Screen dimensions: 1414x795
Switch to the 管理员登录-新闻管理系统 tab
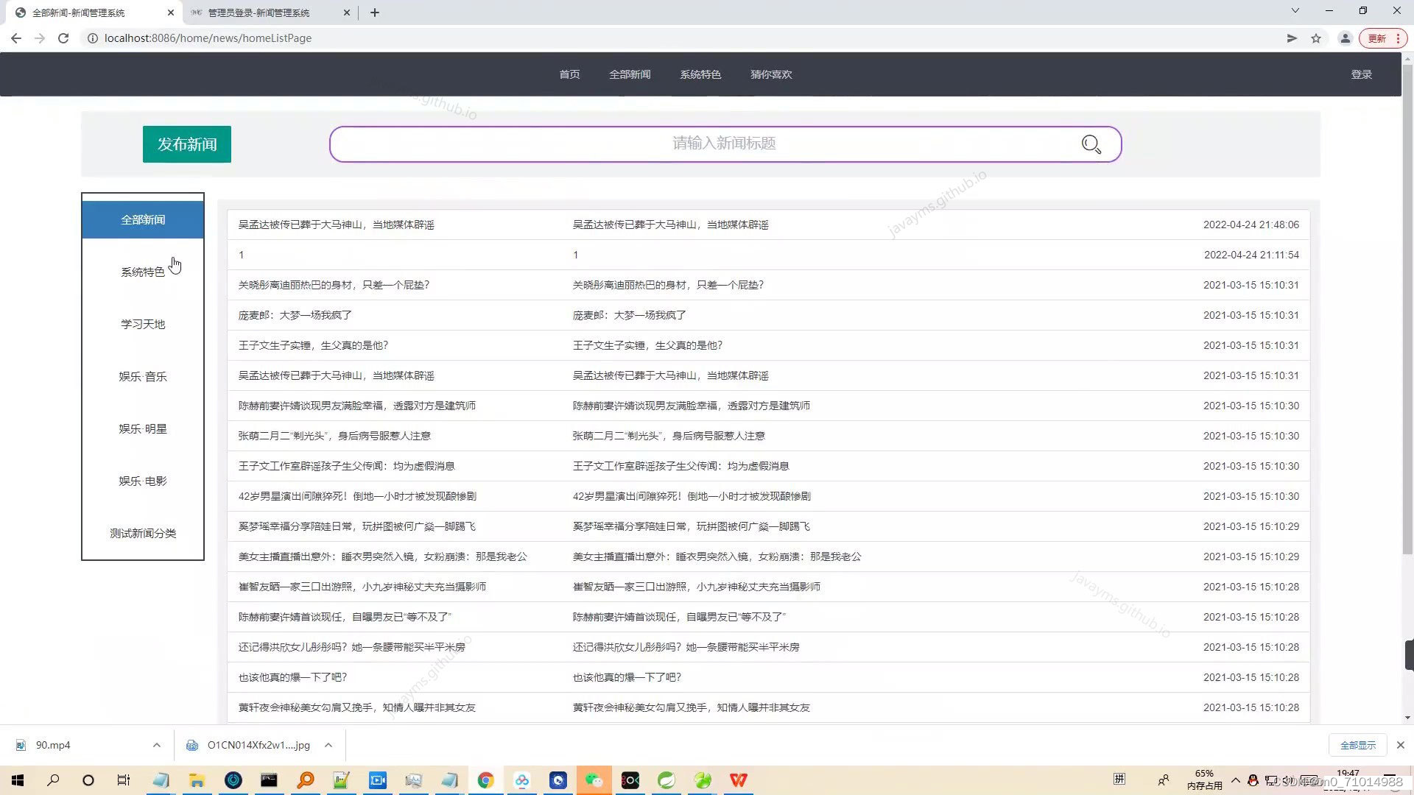tap(258, 13)
